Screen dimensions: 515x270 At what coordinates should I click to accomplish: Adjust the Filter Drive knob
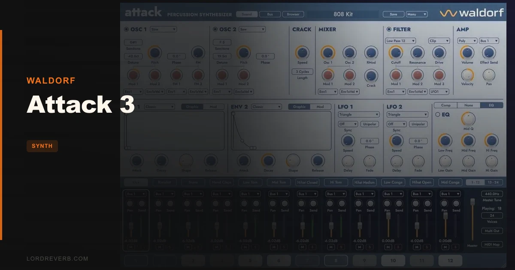pyautogui.click(x=439, y=53)
